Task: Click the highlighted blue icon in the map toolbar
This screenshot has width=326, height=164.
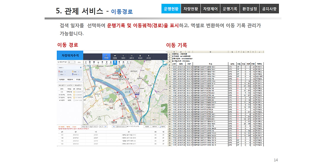Action: click(x=115, y=63)
